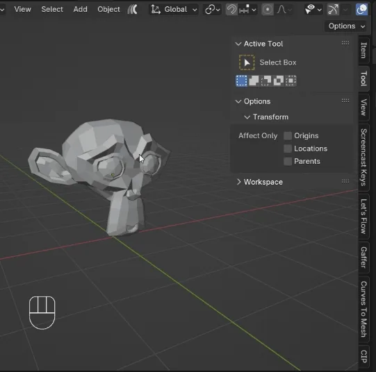Viewport: 376px width, 372px height.
Task: Enable Affect Only Parents checkbox
Action: point(288,161)
